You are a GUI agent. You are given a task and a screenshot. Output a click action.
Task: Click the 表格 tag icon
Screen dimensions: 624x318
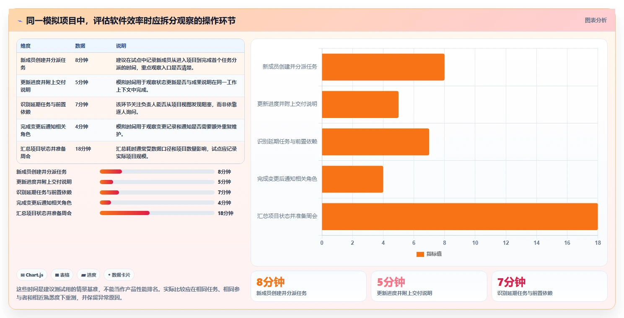point(57,275)
